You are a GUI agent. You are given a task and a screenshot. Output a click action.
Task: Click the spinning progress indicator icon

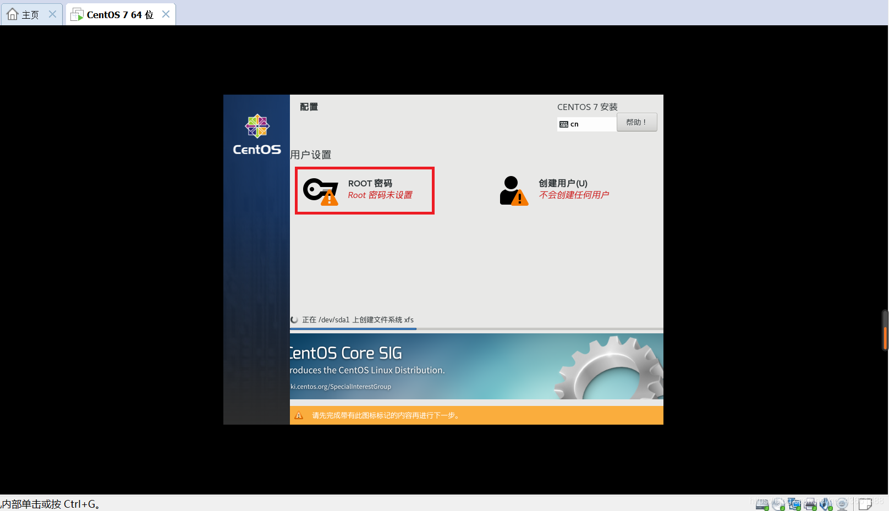click(294, 320)
